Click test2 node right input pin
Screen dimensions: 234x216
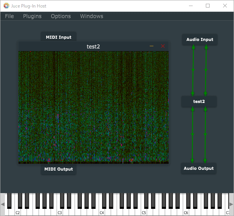[x=205, y=94]
